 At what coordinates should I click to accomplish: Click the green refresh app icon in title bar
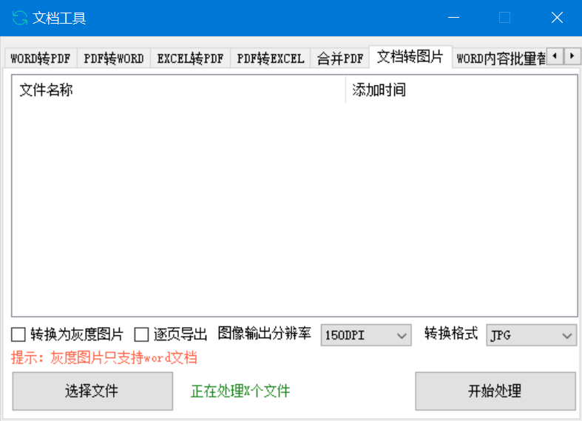[20, 18]
